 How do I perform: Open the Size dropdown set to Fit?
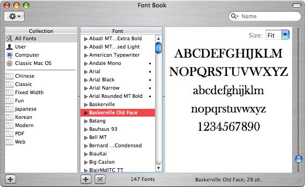point(278,35)
